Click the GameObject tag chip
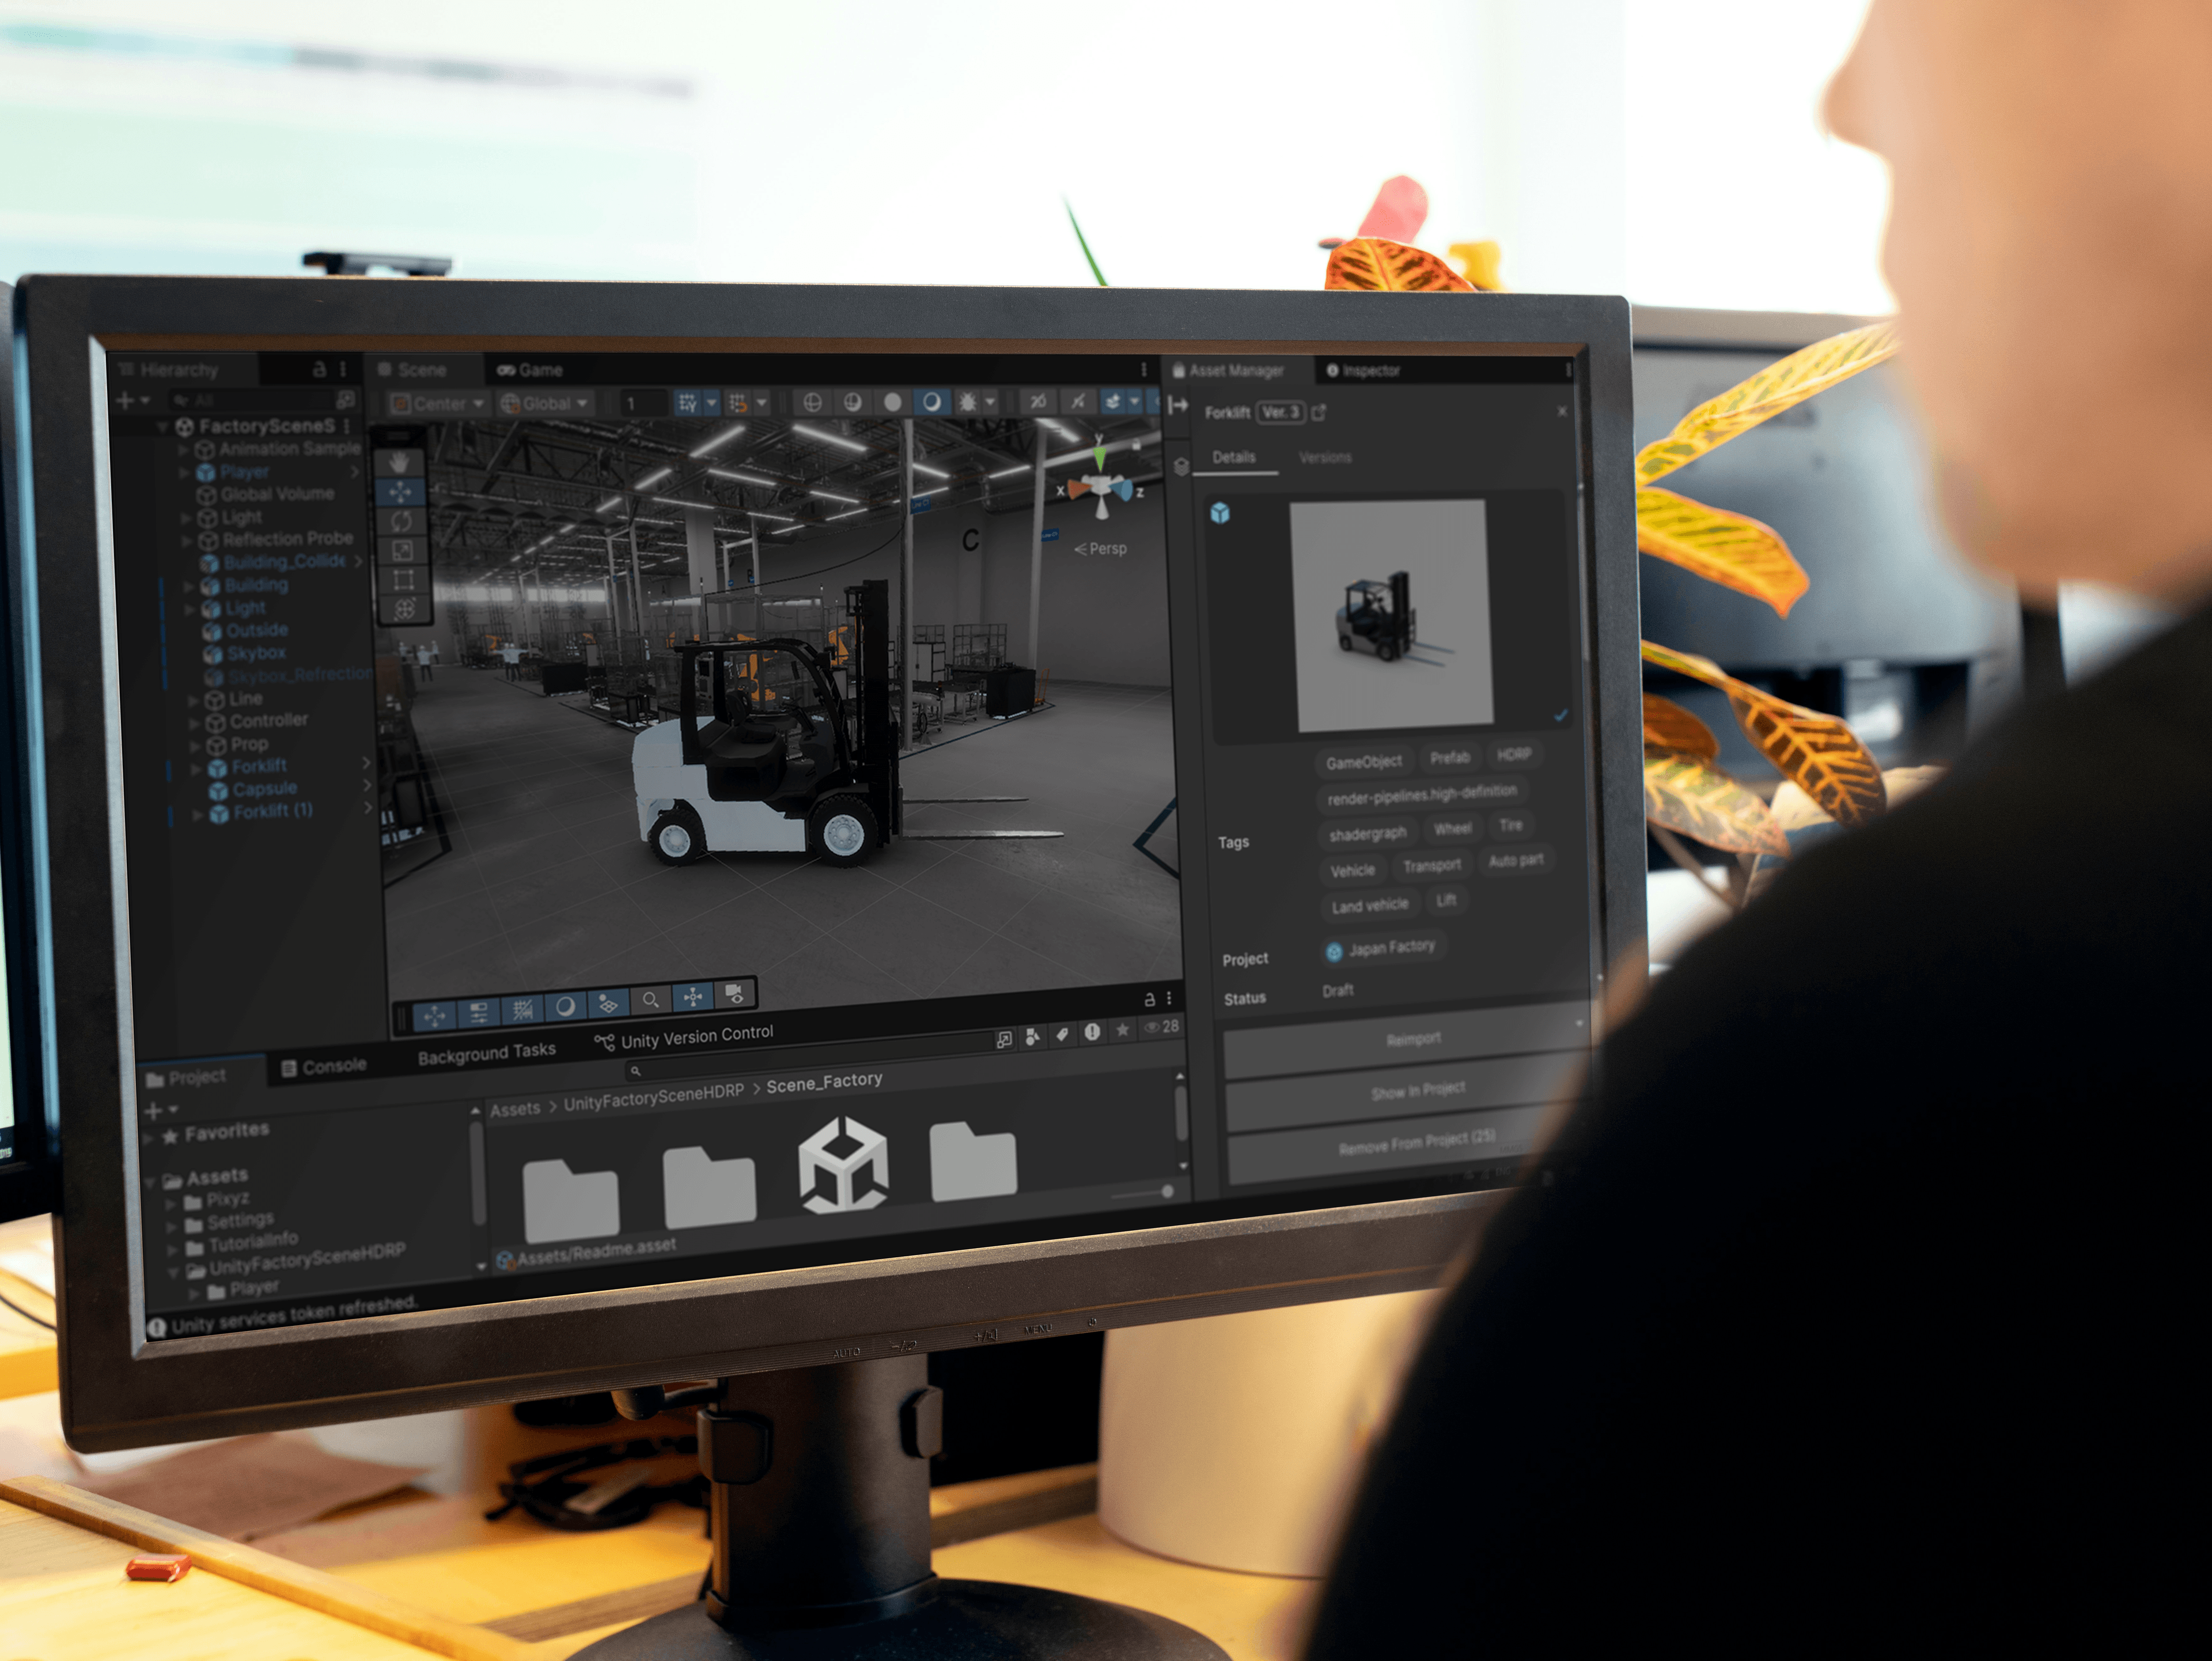The image size is (2212, 1661). click(x=1364, y=762)
